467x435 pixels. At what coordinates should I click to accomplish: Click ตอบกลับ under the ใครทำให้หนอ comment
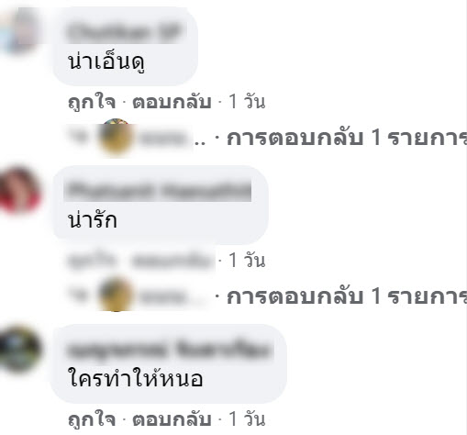point(172,419)
